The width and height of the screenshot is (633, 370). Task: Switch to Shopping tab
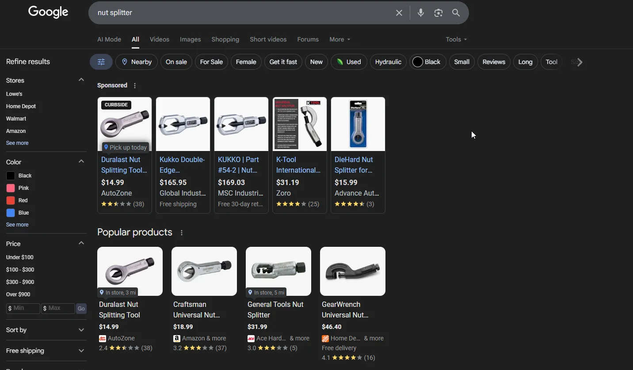225,39
